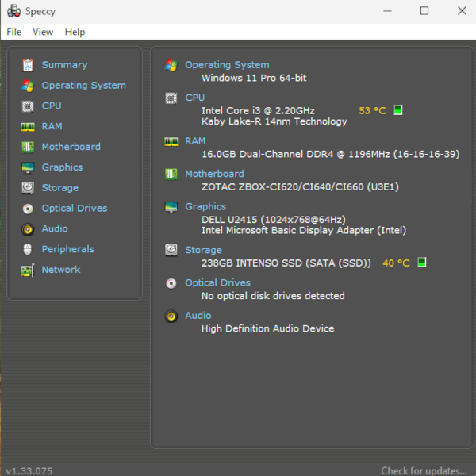This screenshot has width=476, height=476.
Task: Minimize the Speccy window
Action: 388,11
